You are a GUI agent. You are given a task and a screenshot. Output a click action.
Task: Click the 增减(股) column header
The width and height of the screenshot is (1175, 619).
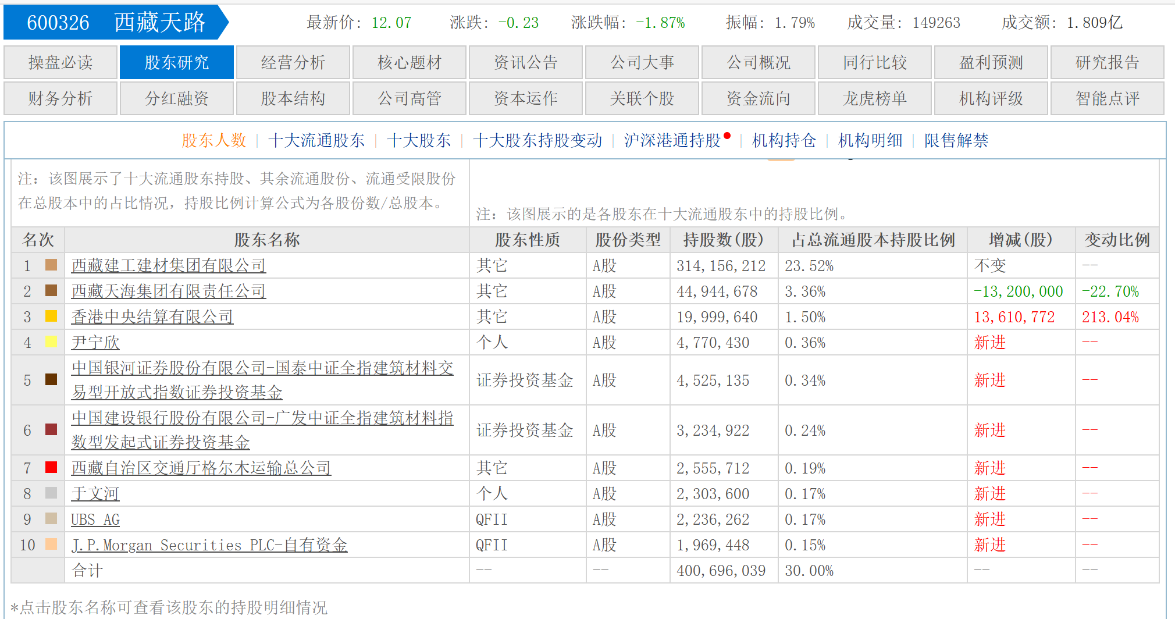[1021, 240]
